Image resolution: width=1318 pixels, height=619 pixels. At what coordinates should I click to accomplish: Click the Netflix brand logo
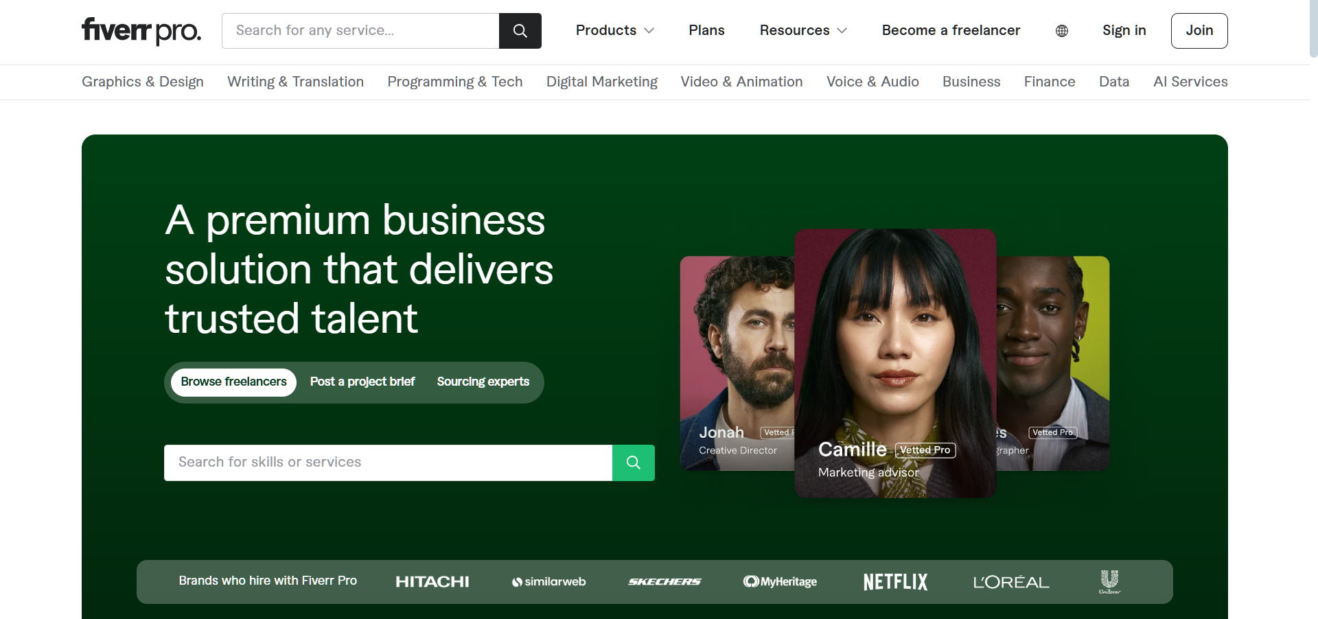pos(895,582)
